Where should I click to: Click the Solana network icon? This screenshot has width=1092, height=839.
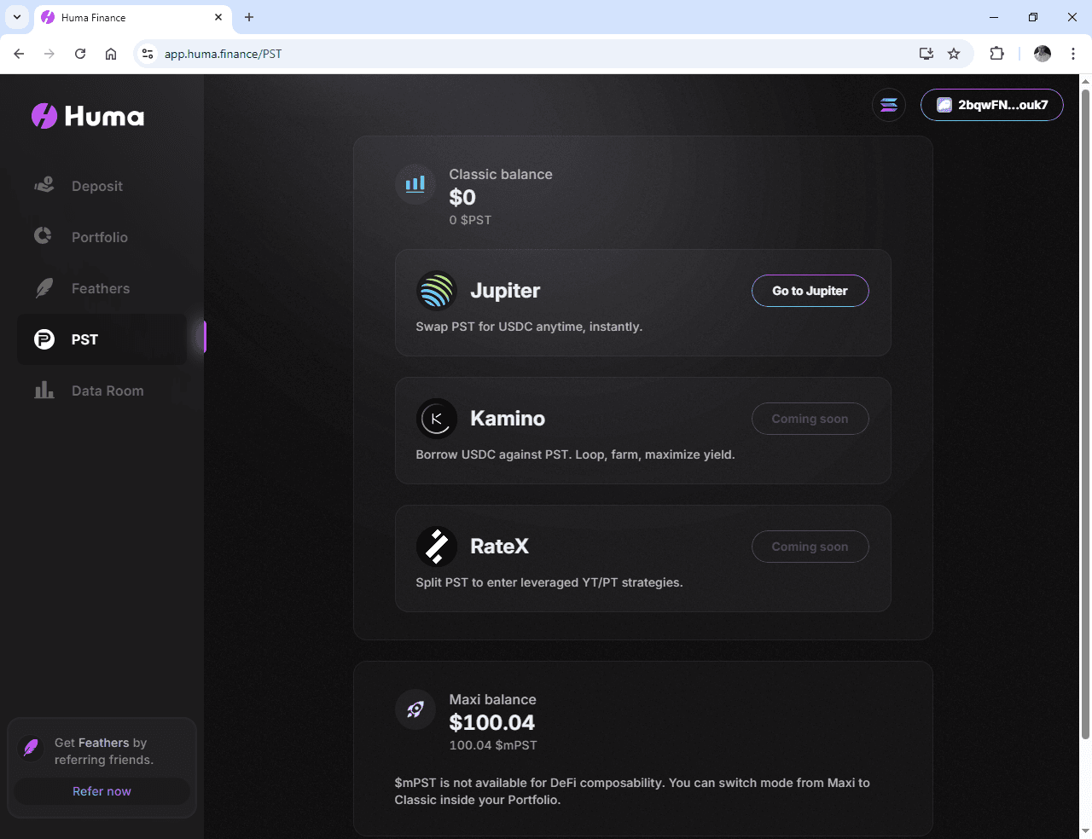click(x=889, y=105)
